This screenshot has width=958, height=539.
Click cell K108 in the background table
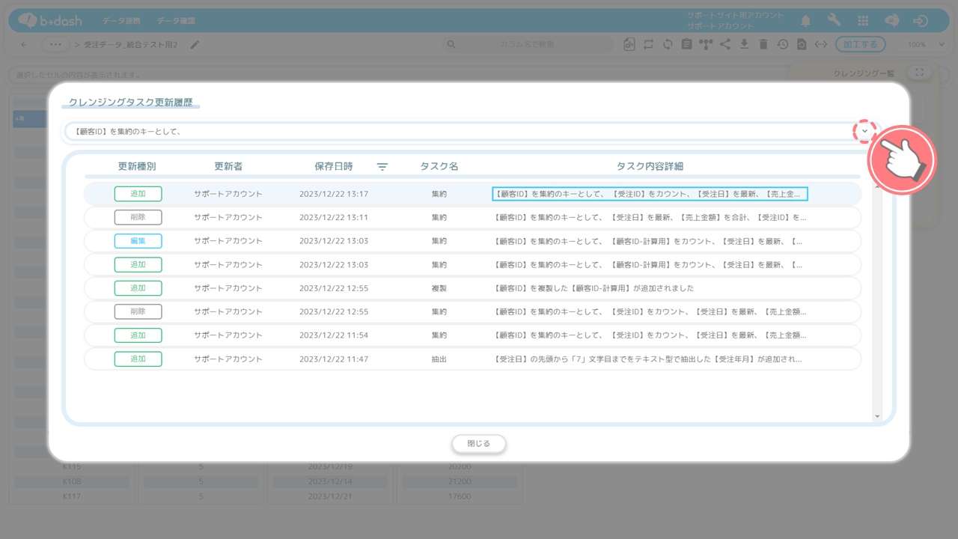[72, 481]
